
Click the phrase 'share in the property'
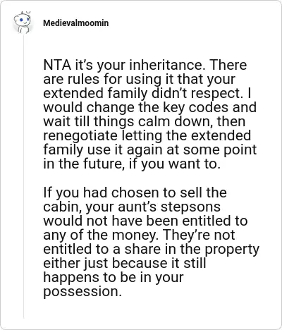[192, 250]
